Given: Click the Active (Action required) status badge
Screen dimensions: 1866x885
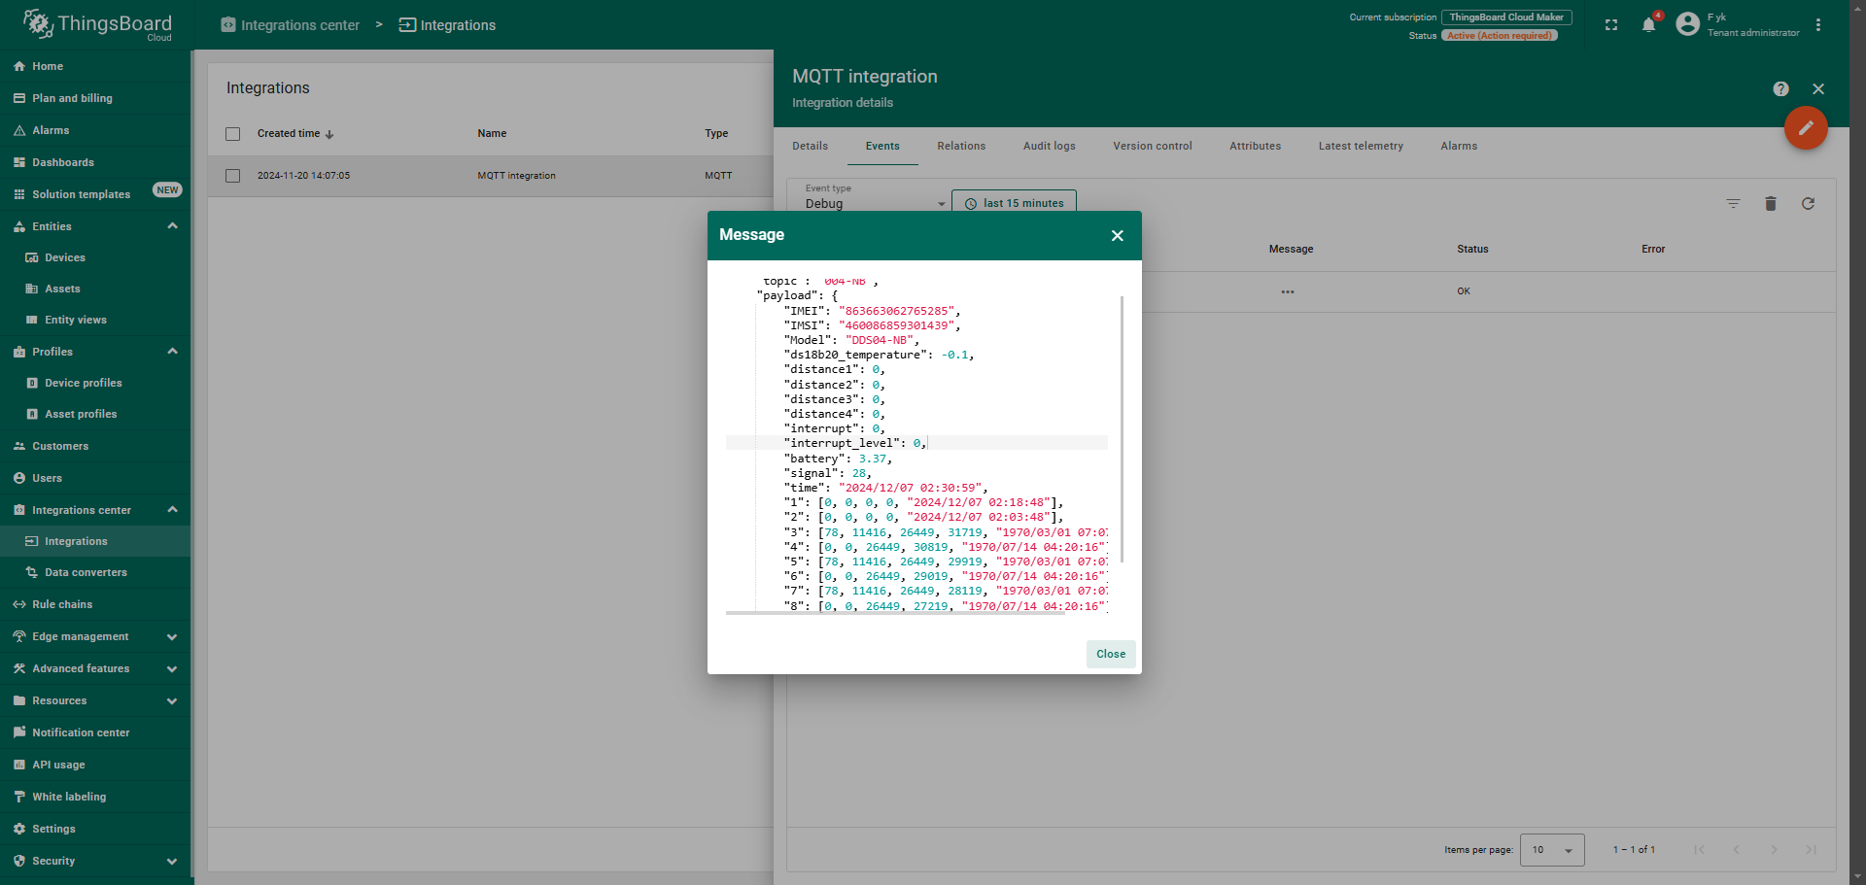Looking at the screenshot, I should (1500, 36).
